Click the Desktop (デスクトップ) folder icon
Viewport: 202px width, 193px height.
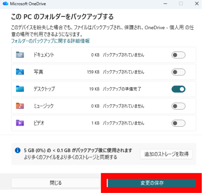20,89
